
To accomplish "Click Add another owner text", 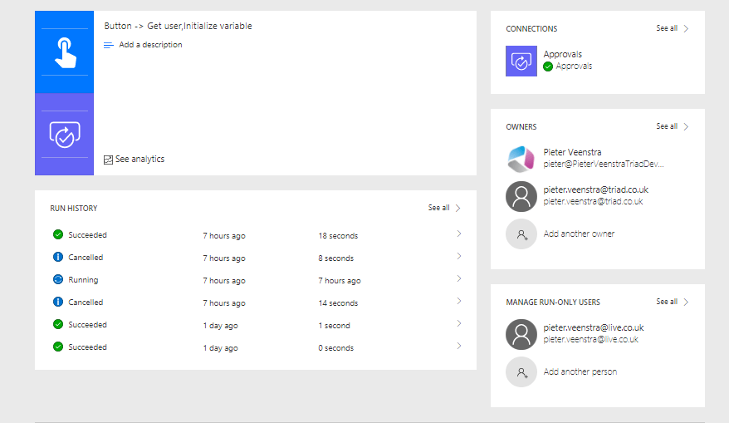I will tap(579, 234).
